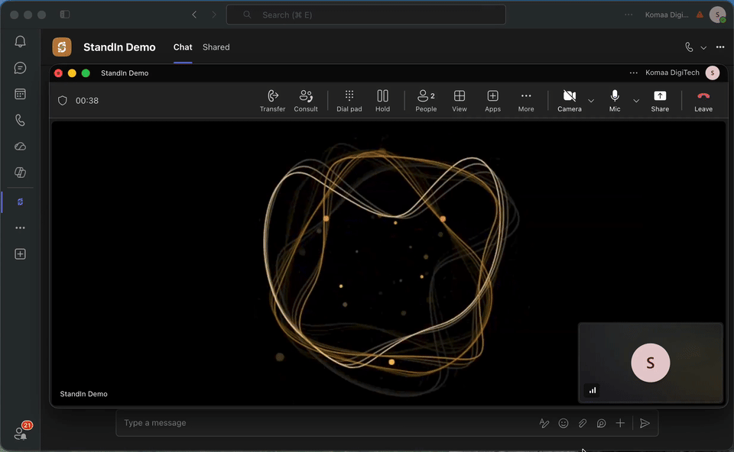
Task: Share your screen
Action: (660, 101)
